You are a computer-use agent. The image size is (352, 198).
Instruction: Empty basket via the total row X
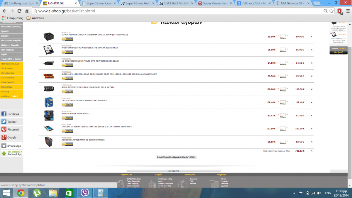click(x=312, y=151)
